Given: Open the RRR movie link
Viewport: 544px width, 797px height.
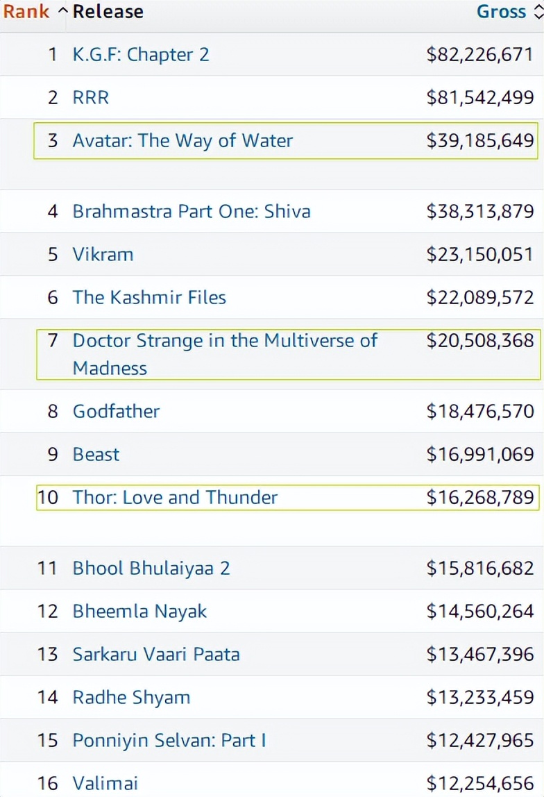Looking at the screenshot, I should point(90,97).
